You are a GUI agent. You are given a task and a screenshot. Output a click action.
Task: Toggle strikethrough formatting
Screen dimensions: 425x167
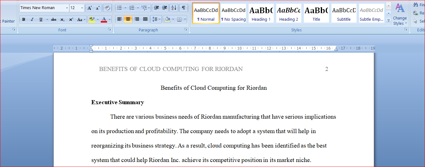point(54,19)
